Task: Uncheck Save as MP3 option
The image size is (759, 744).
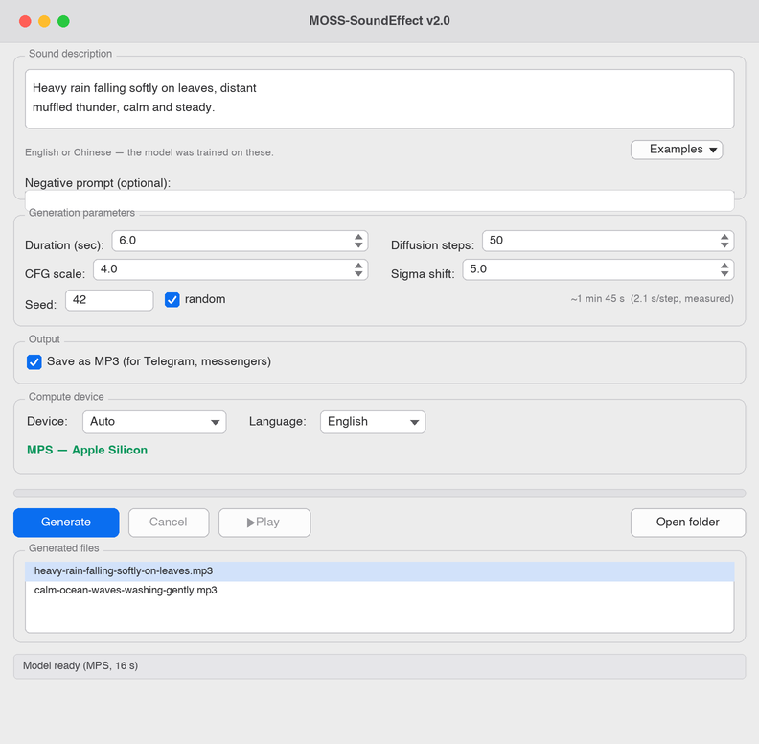Action: (x=34, y=361)
